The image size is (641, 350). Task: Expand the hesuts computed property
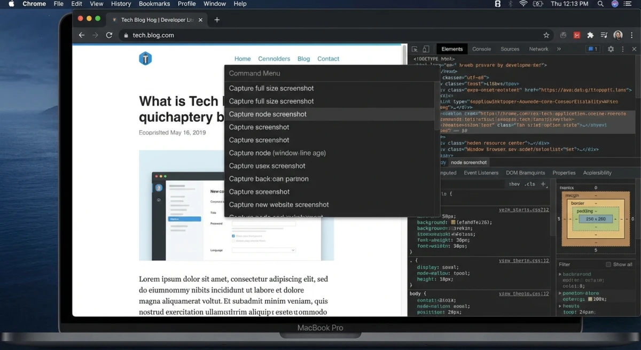tap(560, 306)
